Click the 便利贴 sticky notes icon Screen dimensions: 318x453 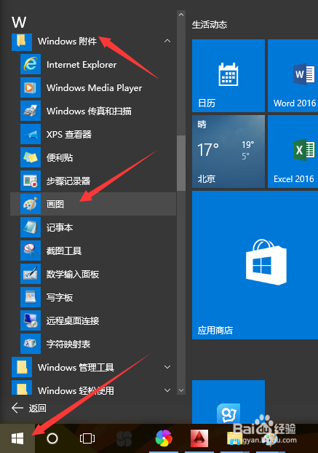(x=31, y=157)
